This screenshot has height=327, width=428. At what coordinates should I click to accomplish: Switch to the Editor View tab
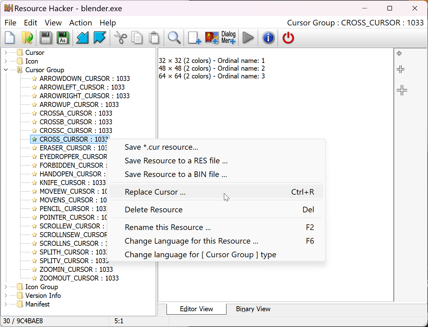(196, 309)
